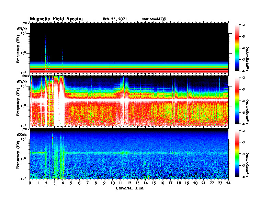Screen dimensions: 272x210
Task: Click the "Universal Time" axis title
Action: pos(129,188)
